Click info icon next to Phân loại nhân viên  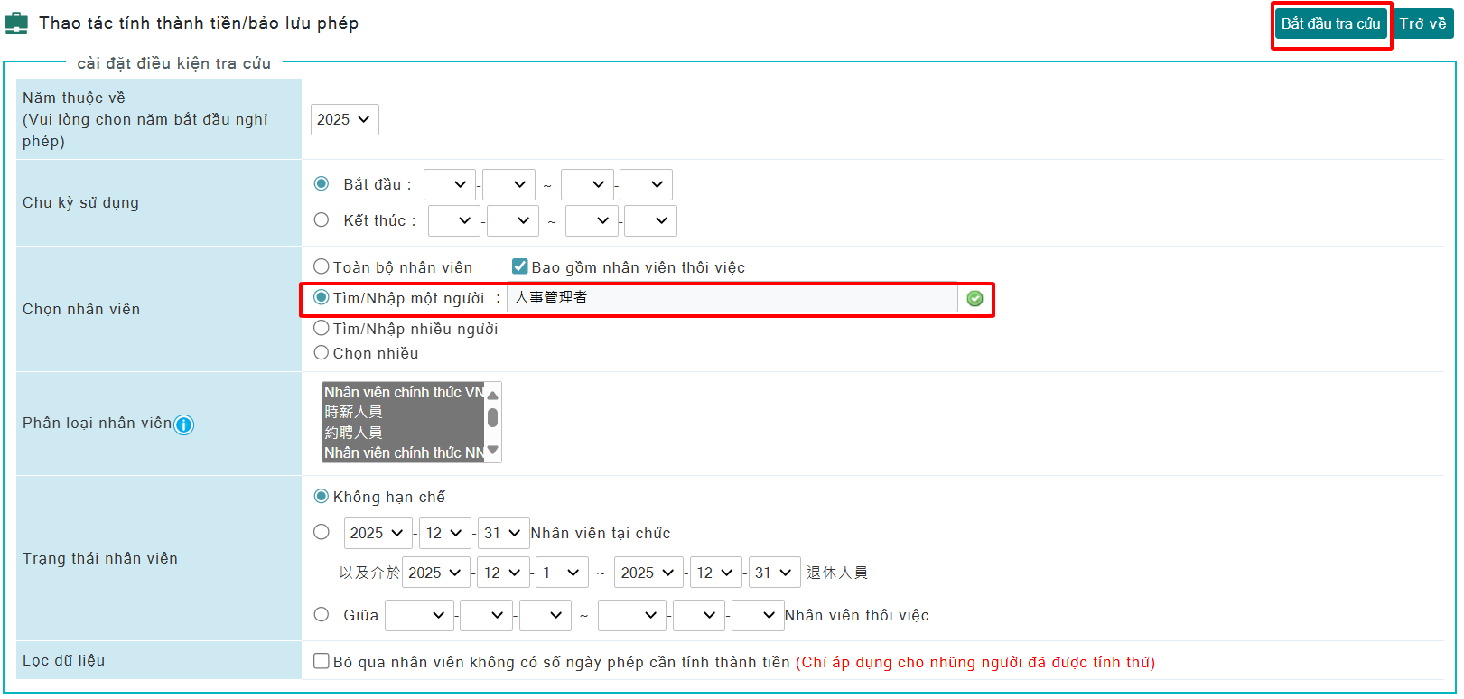183,424
